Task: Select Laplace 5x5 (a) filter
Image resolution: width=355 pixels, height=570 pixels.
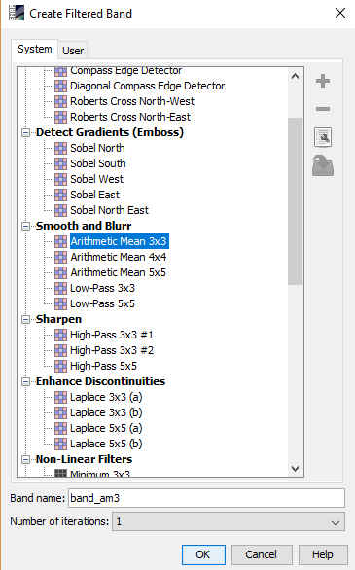Action: (x=106, y=428)
